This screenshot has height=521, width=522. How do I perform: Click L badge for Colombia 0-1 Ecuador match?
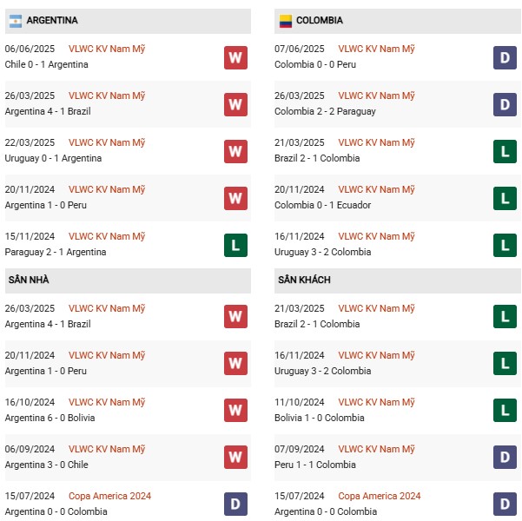pyautogui.click(x=505, y=198)
